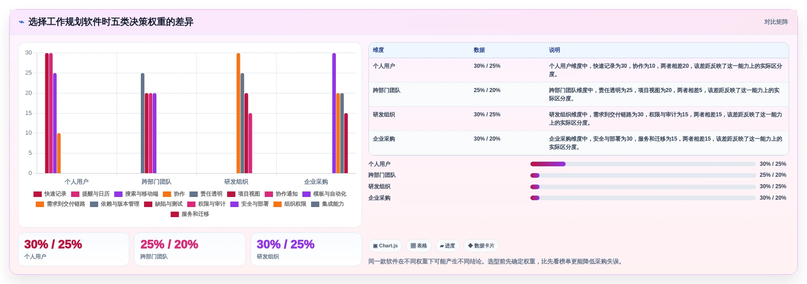Toggle 快速记录 series in the chart legend
The height and width of the screenshot is (284, 807).
coord(50,194)
